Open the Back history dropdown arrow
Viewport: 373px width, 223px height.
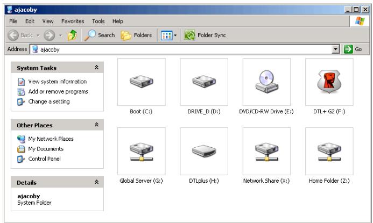click(38, 35)
